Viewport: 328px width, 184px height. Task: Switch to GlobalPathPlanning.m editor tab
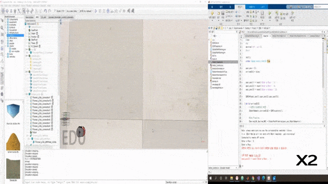point(252,36)
